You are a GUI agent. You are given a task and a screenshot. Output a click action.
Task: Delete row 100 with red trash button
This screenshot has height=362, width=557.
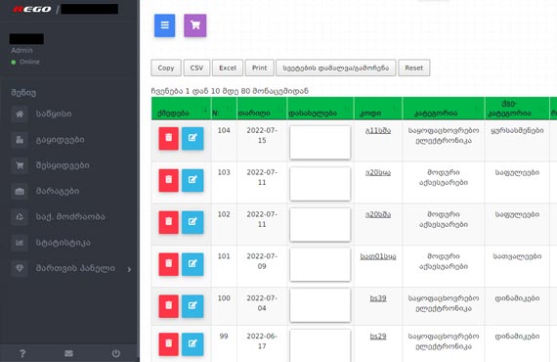pos(168,306)
